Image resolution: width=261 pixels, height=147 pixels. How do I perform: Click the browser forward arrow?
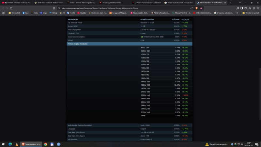tap(7, 8)
